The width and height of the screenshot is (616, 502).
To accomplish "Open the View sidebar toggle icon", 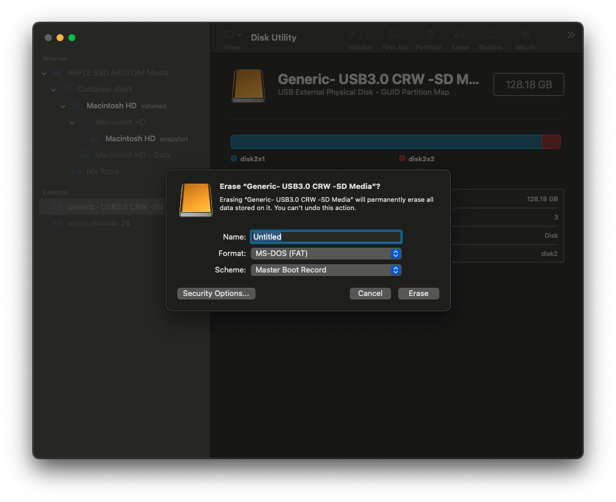I will (x=228, y=35).
